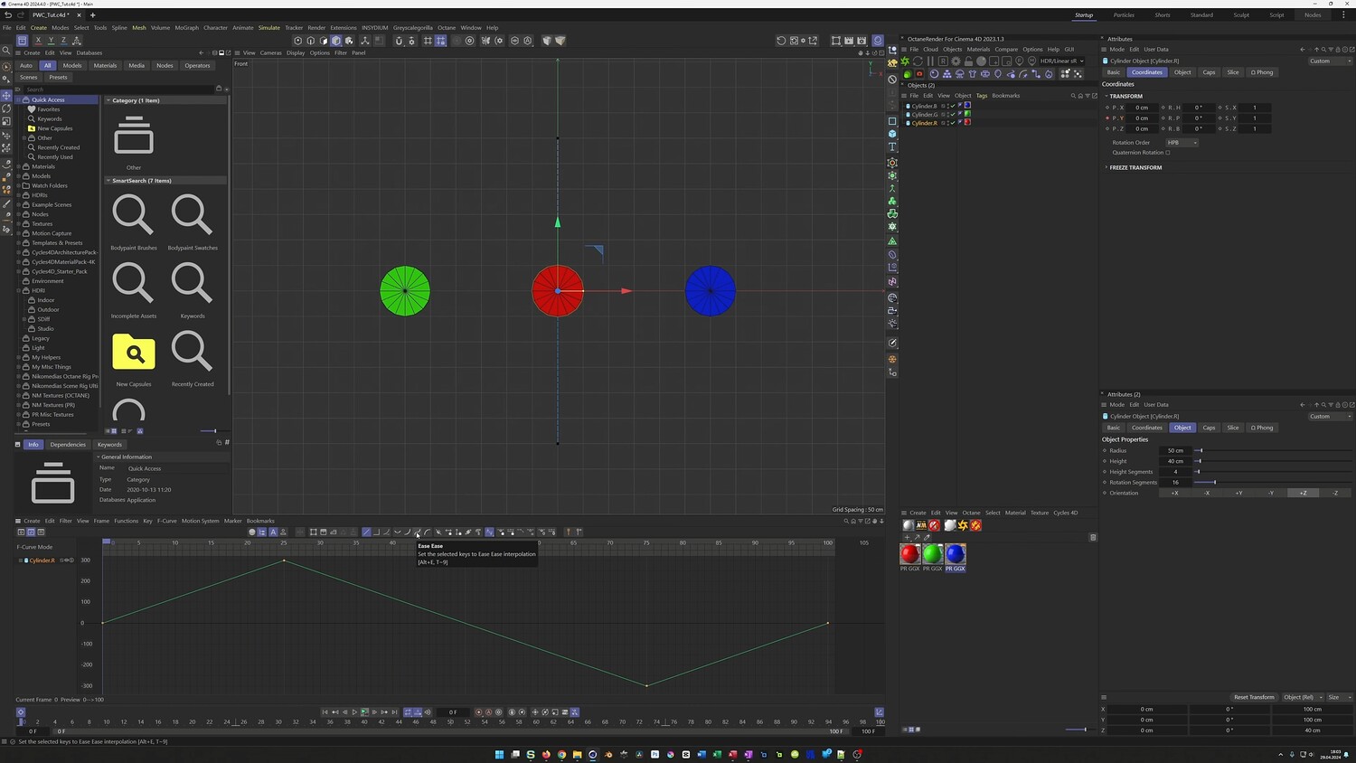This screenshot has width=1356, height=763.
Task: Switch to the Dependencies tab
Action: pos(68,445)
